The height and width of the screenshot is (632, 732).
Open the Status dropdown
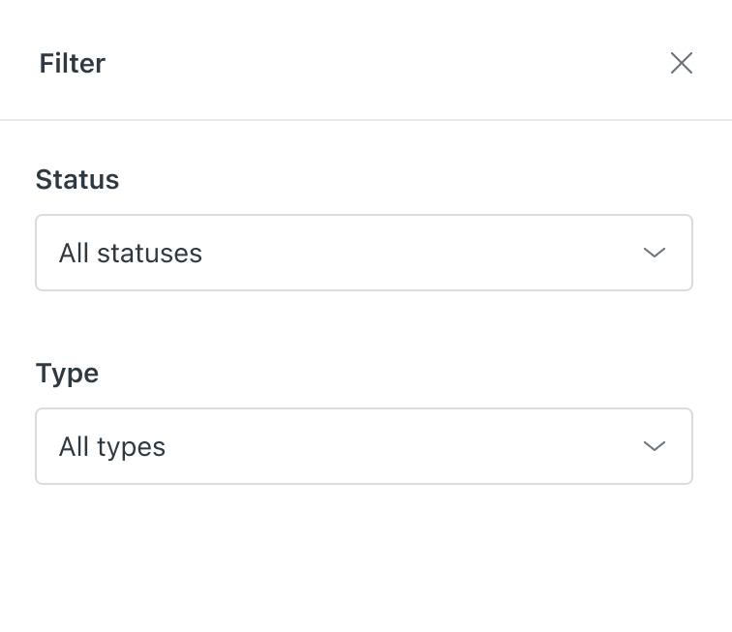tap(363, 253)
